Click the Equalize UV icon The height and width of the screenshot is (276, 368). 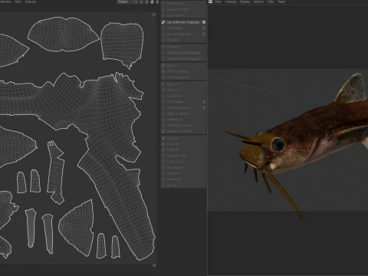click(163, 120)
